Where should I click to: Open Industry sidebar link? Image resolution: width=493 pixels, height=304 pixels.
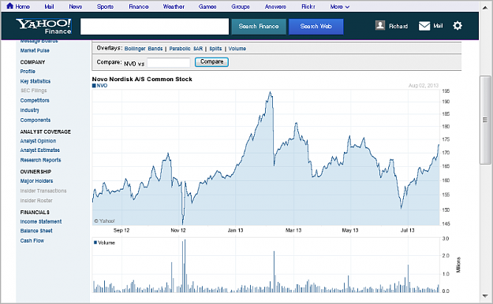(x=29, y=110)
